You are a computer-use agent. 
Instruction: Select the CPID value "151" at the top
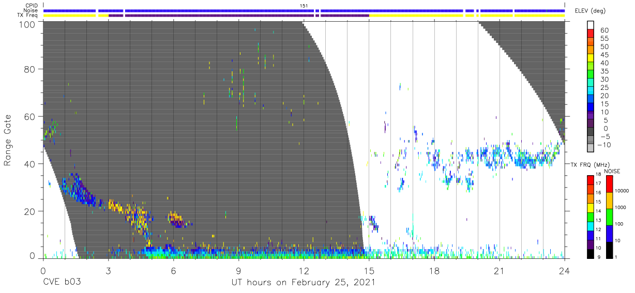point(304,6)
